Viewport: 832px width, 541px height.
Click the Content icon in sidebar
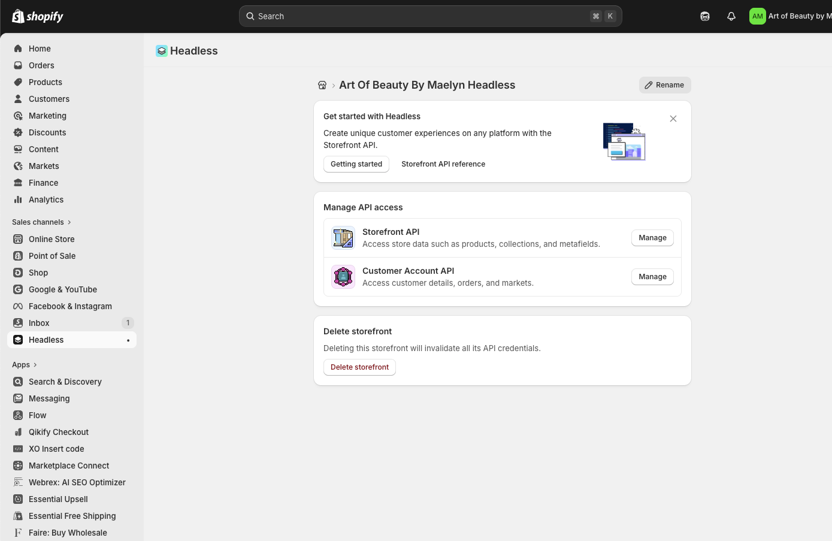18,149
